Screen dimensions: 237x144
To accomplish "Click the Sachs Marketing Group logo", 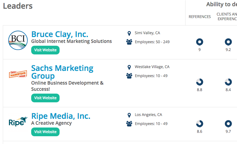I will (18, 74).
